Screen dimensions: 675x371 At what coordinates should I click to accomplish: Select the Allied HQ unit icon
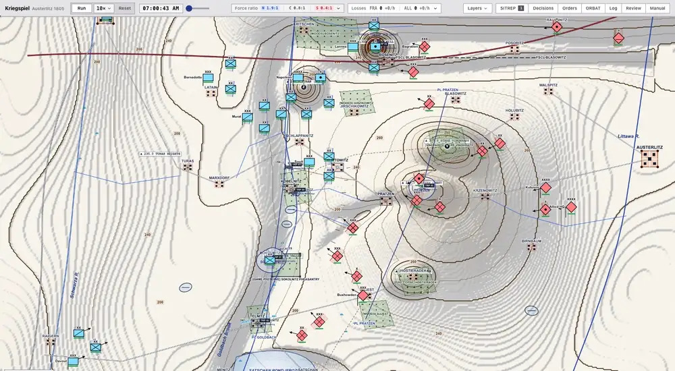pyautogui.click(x=545, y=210)
